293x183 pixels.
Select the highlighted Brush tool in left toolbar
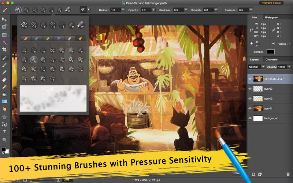(x=4, y=58)
